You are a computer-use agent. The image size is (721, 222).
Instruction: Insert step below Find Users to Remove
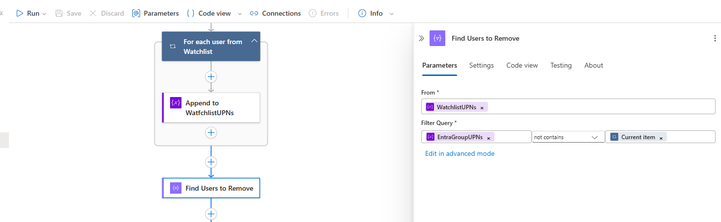click(211, 214)
